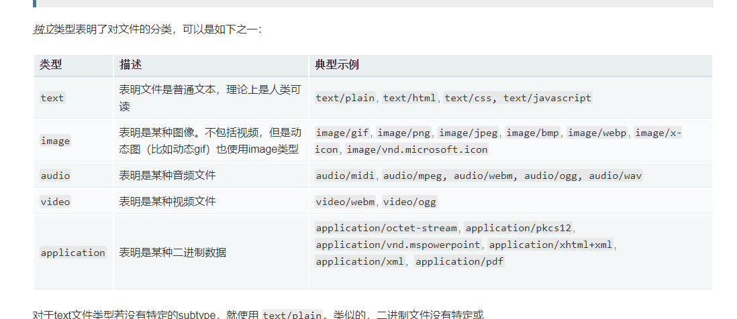Click the video/webm code example
Viewport: 737px width, 319px height.
pyautogui.click(x=346, y=202)
